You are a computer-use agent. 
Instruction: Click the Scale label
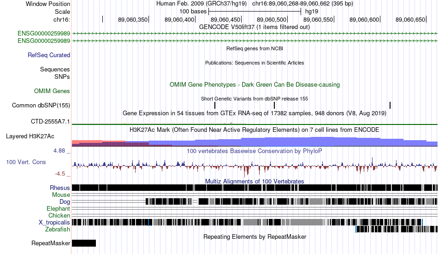[62, 12]
